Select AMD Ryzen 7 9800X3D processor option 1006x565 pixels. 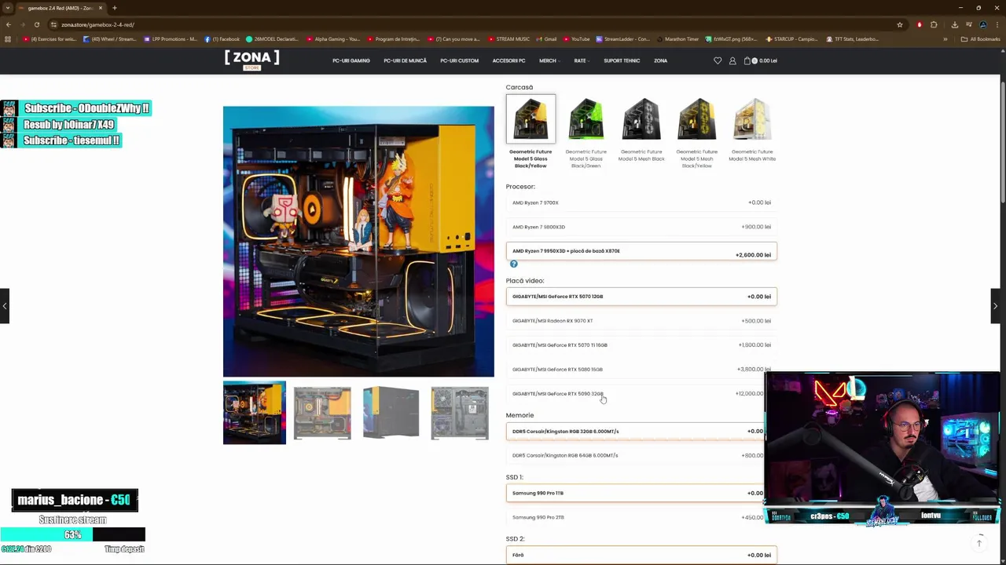(x=641, y=227)
